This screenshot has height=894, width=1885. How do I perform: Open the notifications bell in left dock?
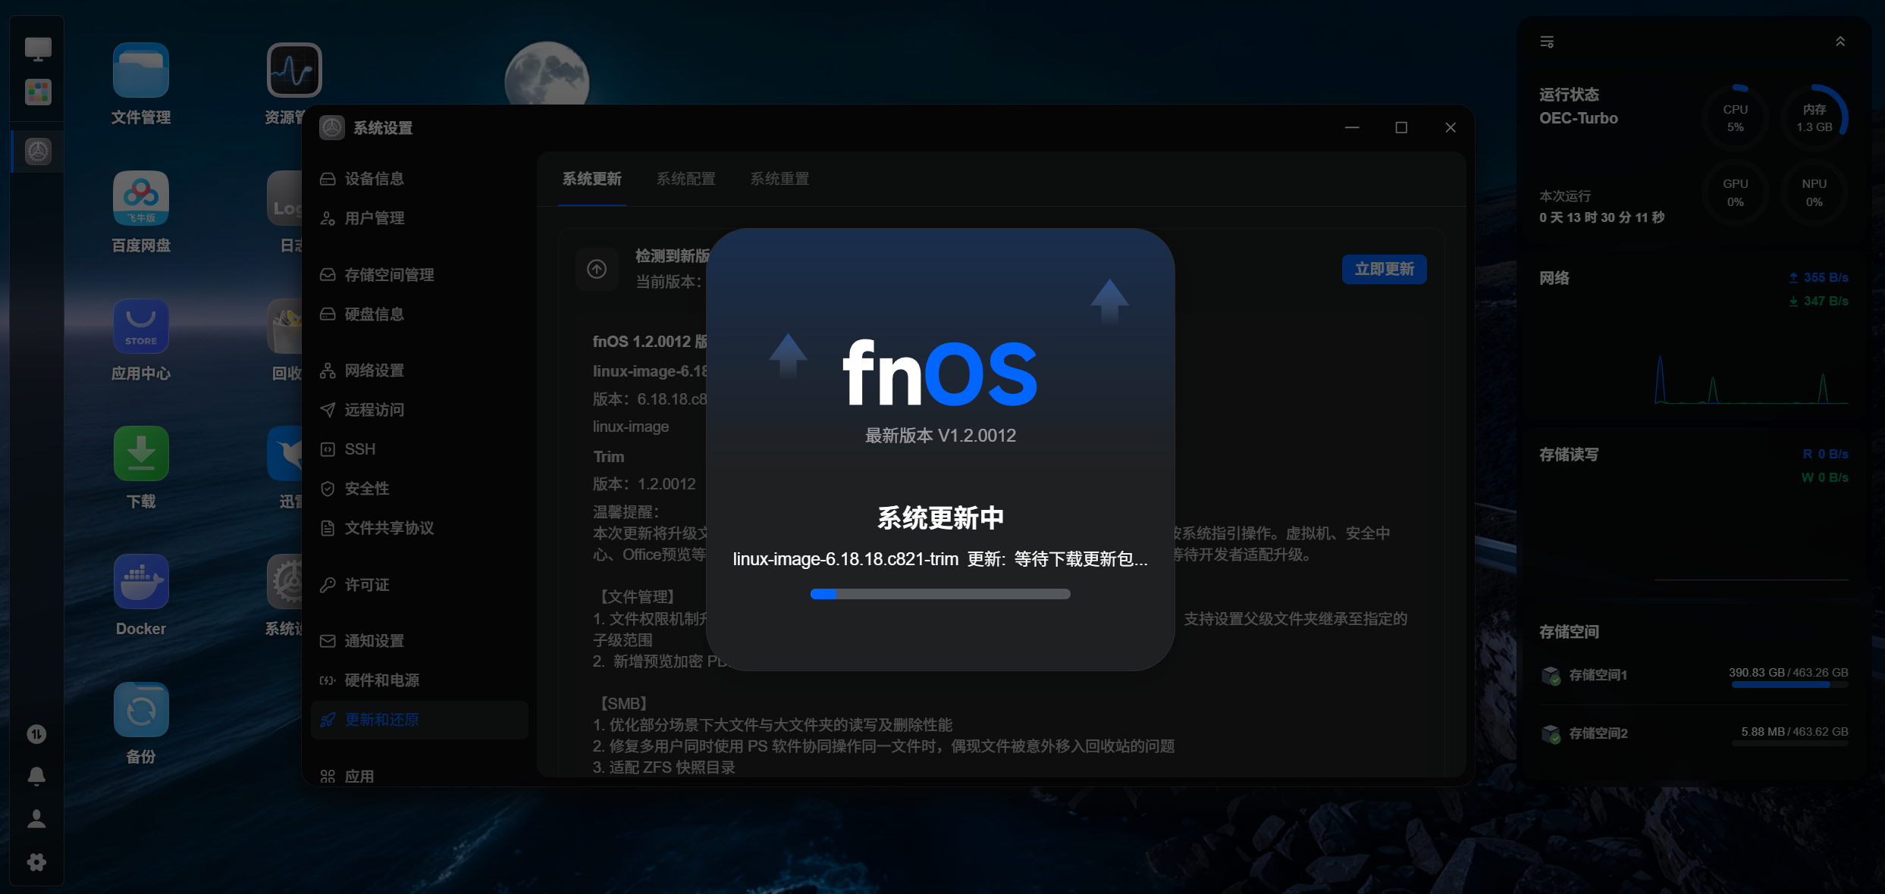pyautogui.click(x=36, y=777)
